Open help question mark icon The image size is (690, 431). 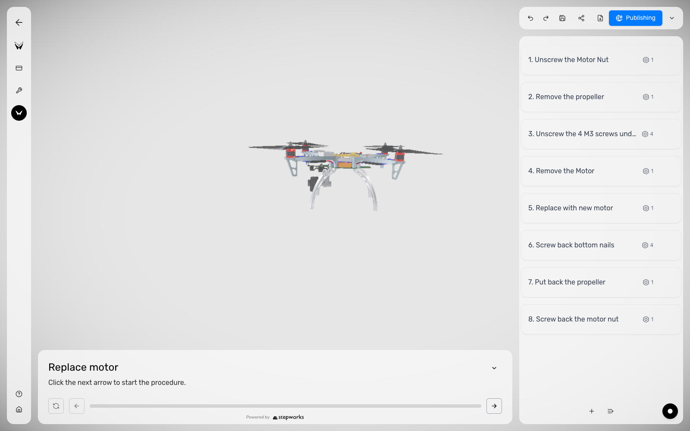[19, 394]
